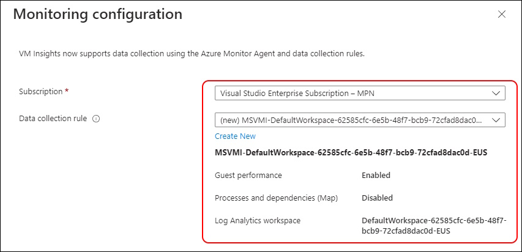
Task: Click the Log Analytics workspace label
Action: (258, 220)
